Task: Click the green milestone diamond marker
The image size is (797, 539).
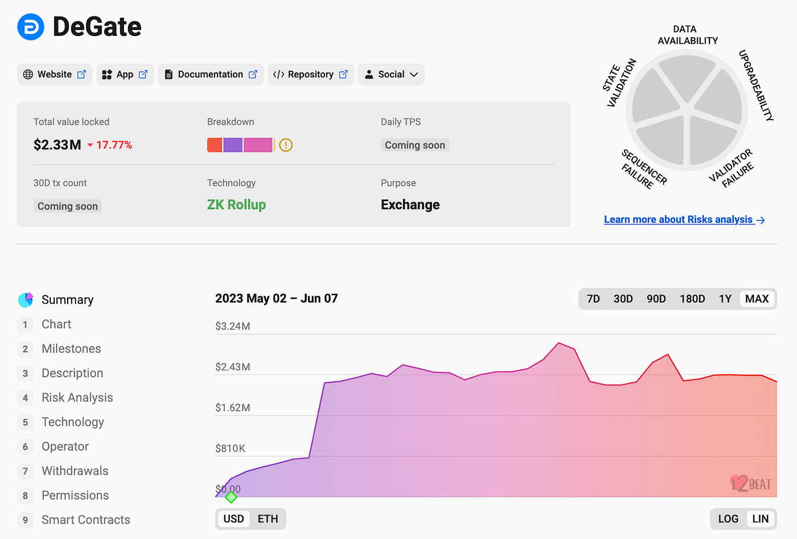Action: point(231,497)
